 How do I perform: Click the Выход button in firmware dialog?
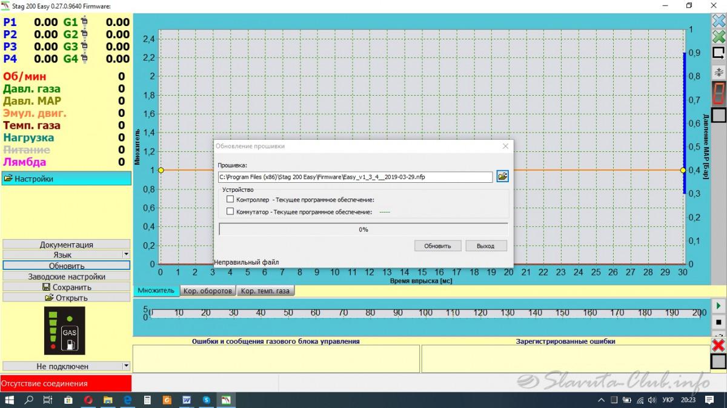486,246
